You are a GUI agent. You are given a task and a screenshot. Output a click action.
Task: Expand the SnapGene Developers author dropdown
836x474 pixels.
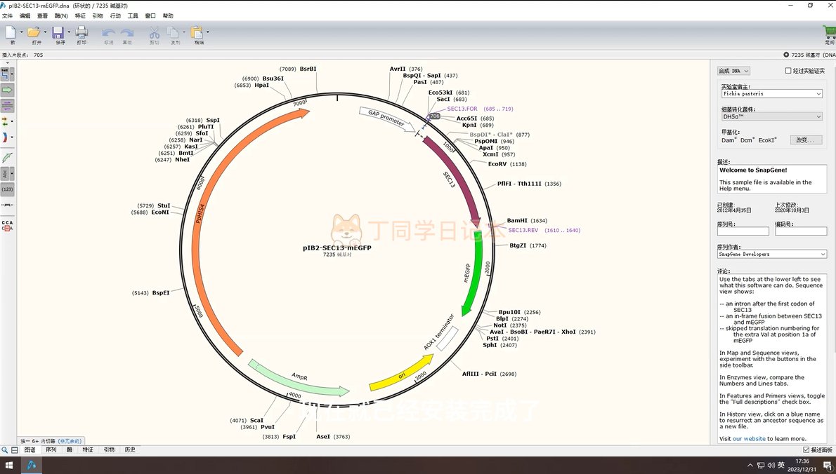tap(771, 254)
